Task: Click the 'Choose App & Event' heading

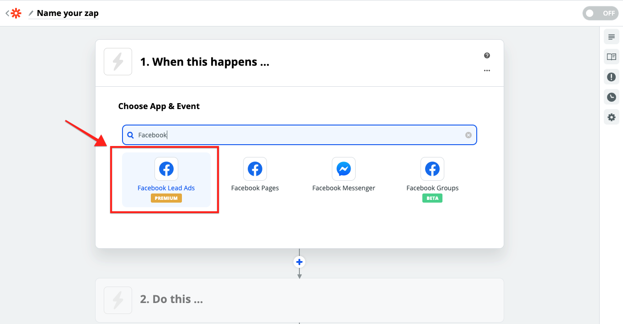Action: click(x=159, y=106)
